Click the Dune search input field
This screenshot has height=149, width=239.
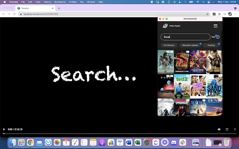pyautogui.click(x=185, y=37)
